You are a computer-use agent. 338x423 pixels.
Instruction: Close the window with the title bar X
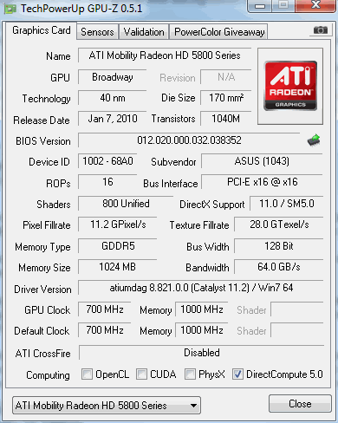pos(315,5)
